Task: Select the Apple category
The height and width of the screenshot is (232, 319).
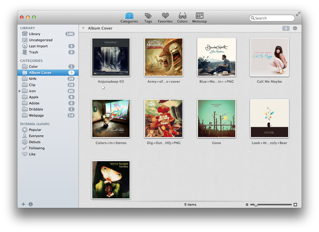Action: [48, 97]
